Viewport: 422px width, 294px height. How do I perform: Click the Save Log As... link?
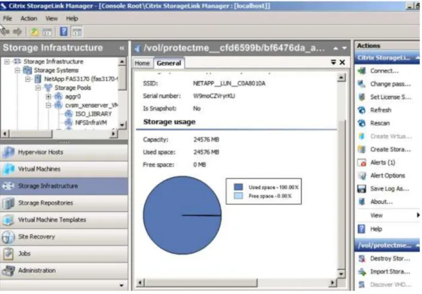click(x=390, y=189)
